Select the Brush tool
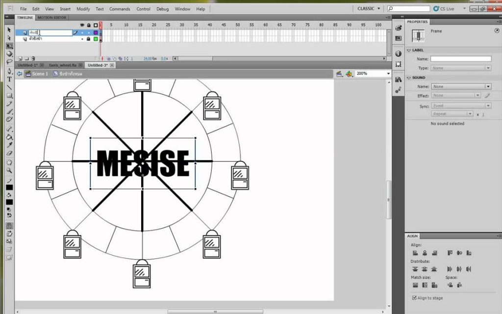Screen dimensions: 502x314 coord(9,111)
